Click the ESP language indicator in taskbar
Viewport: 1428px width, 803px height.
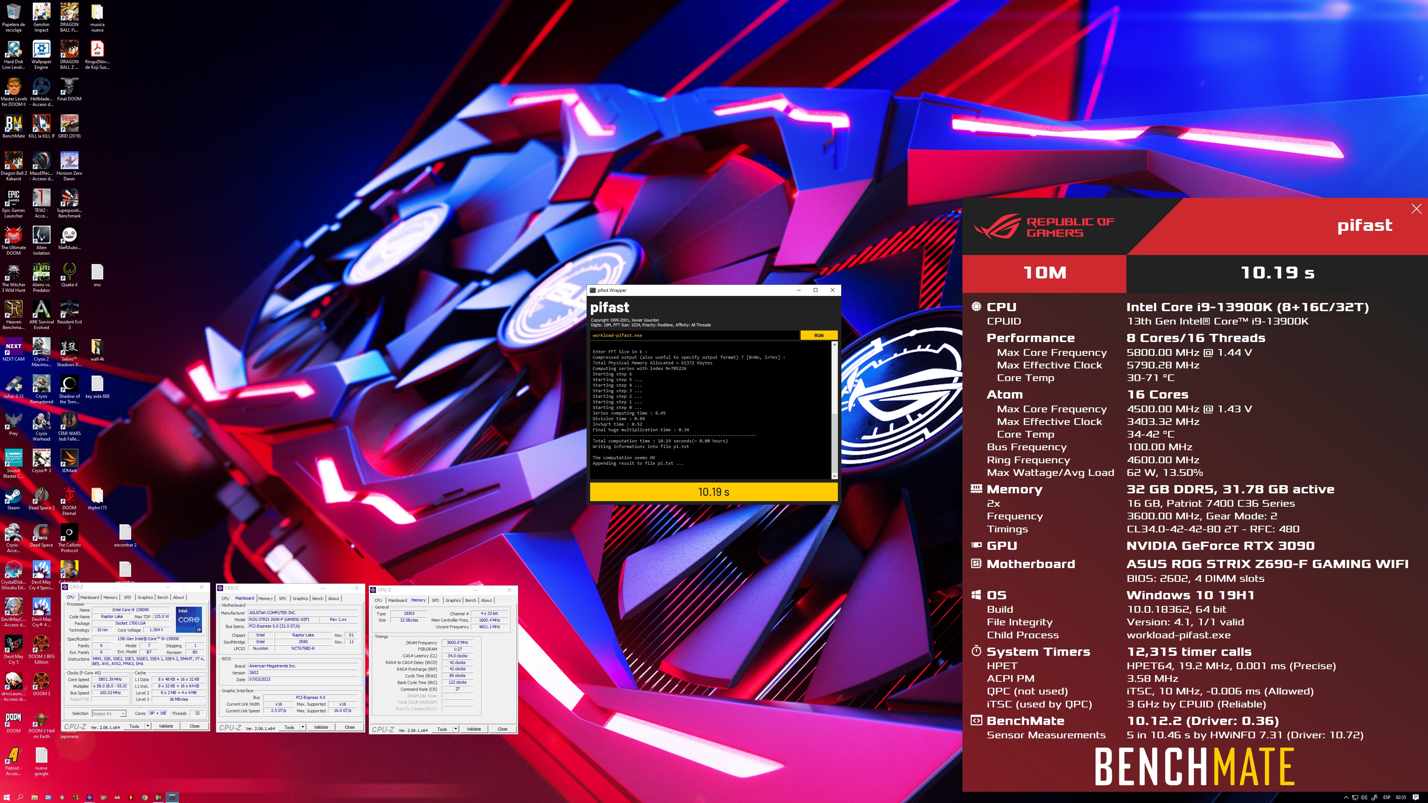pyautogui.click(x=1387, y=797)
